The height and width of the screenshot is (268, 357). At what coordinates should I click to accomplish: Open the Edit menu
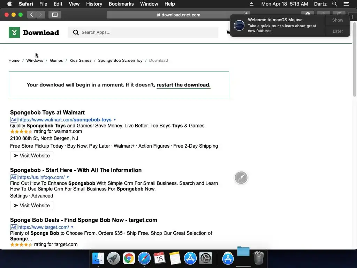pyautogui.click(x=58, y=4)
